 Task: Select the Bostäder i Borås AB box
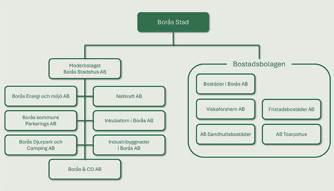click(226, 84)
